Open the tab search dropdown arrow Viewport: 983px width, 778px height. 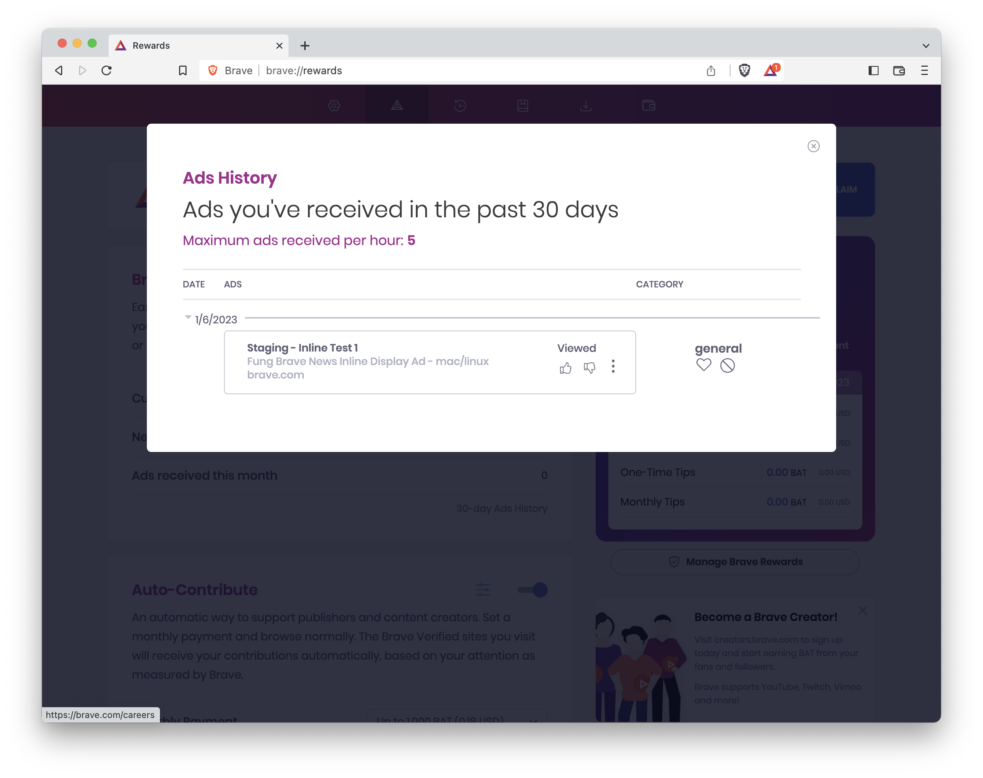926,46
